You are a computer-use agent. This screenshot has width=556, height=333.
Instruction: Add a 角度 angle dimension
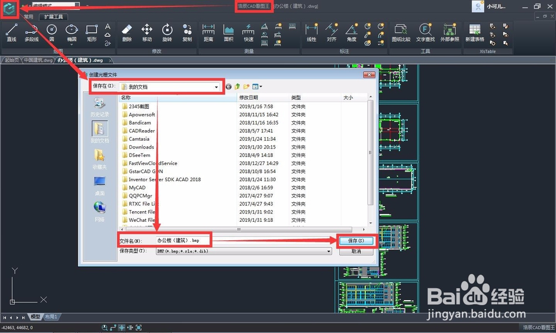(x=352, y=33)
